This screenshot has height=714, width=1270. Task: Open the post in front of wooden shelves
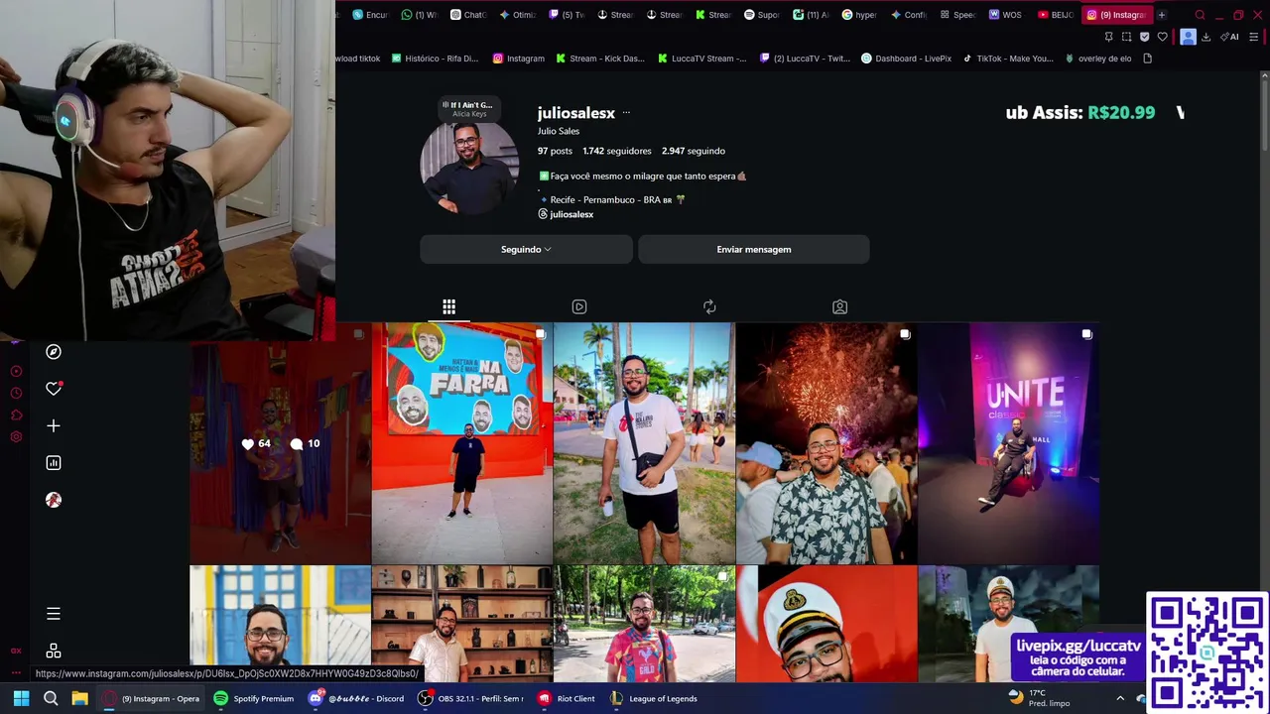(x=462, y=624)
